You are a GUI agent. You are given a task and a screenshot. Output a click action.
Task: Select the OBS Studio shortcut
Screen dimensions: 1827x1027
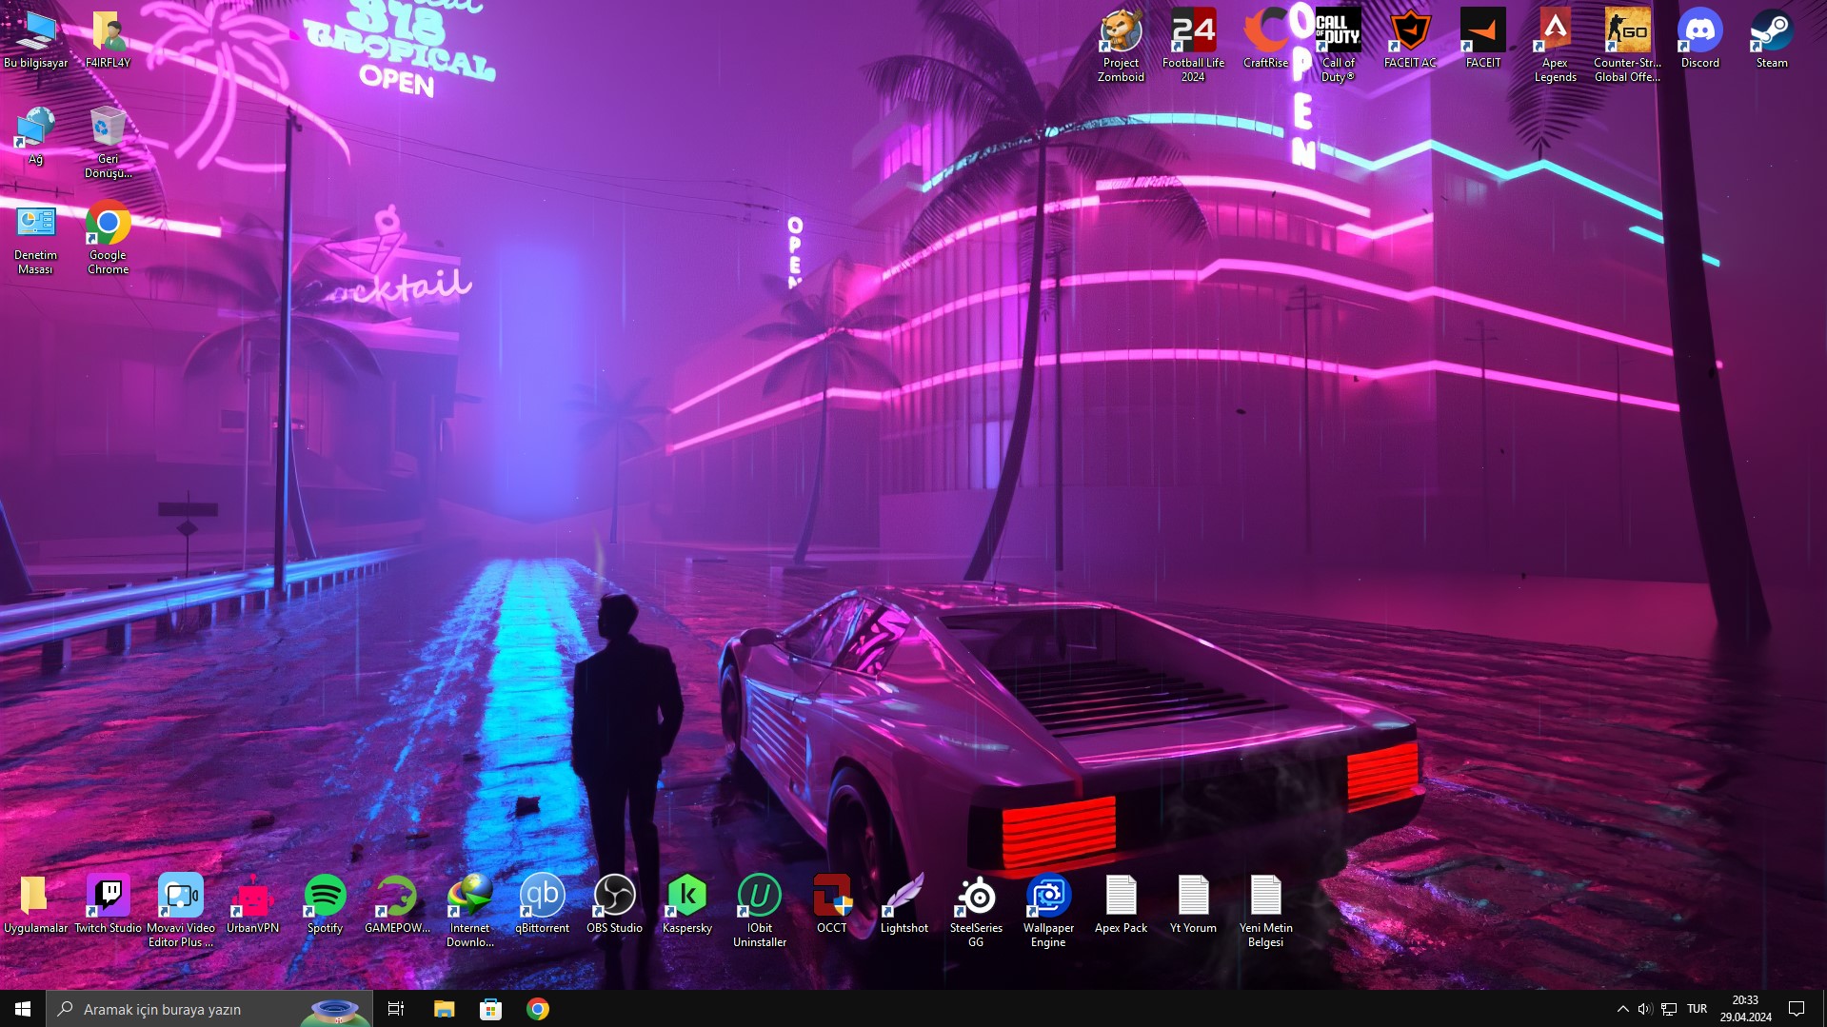[x=615, y=904]
